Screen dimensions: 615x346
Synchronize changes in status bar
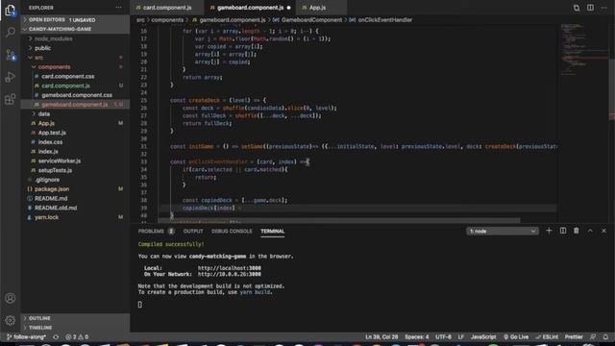click(56, 337)
